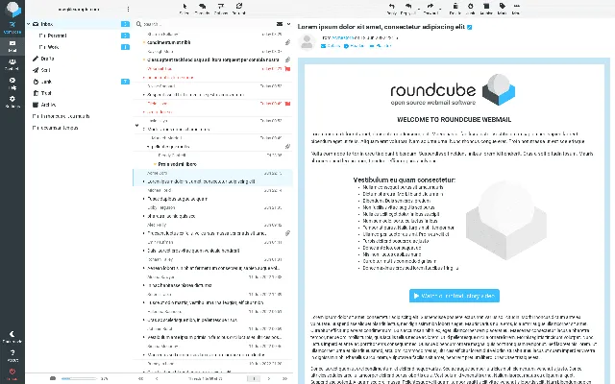Open folder actions three-dot menu
This screenshot has height=384, width=615.
128,9
